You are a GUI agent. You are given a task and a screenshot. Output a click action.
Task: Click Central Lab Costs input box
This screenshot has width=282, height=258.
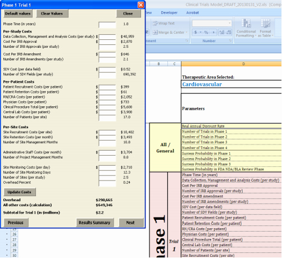click(107, 112)
